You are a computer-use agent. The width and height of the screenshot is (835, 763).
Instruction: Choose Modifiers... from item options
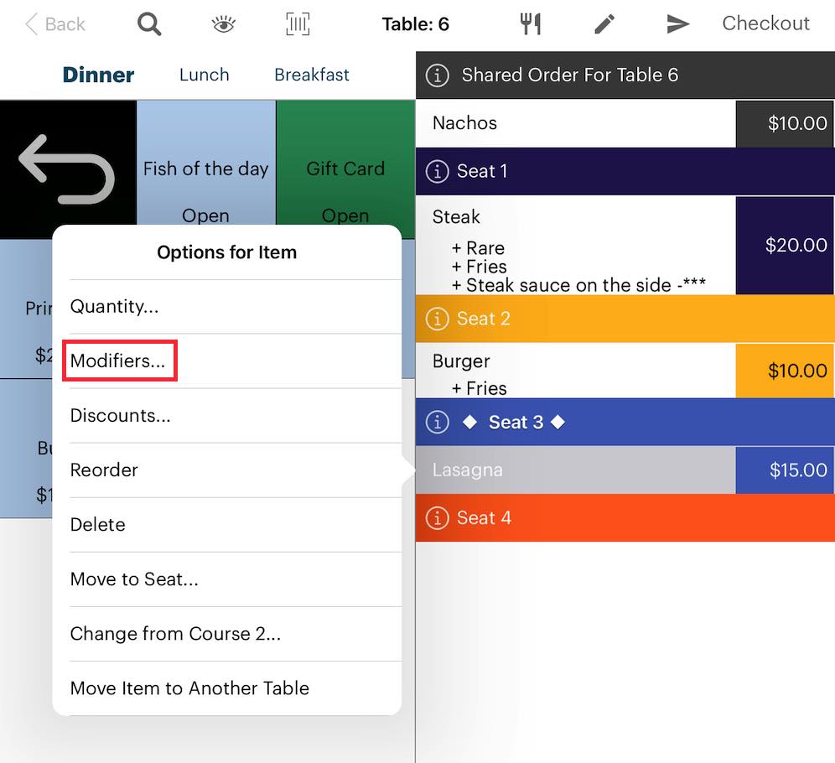(118, 361)
